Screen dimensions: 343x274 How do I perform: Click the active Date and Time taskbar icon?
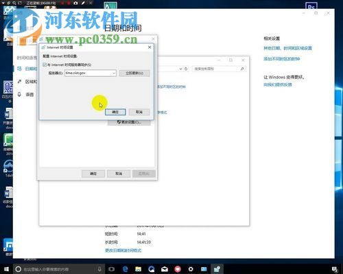coord(217,269)
